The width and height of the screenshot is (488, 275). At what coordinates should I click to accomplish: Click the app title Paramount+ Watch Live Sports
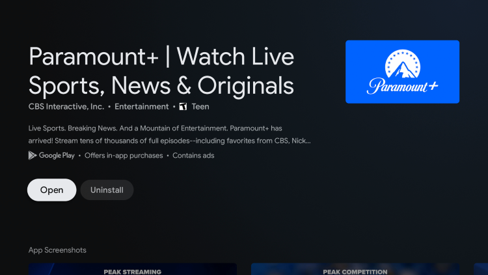pyautogui.click(x=161, y=71)
